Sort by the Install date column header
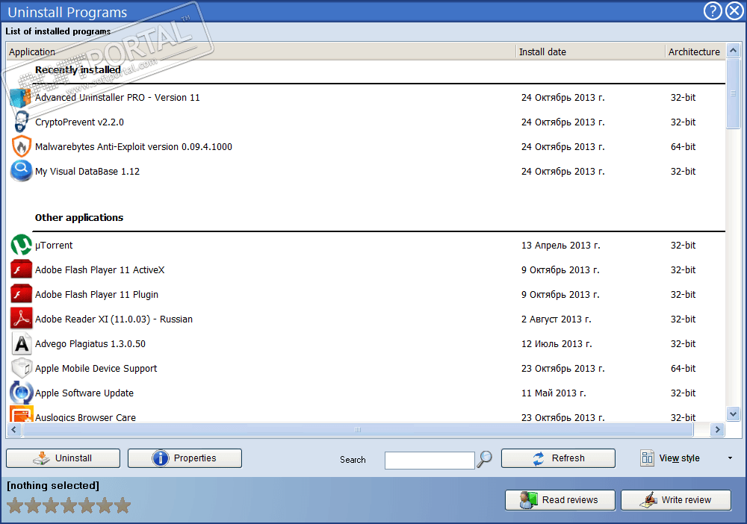 tap(590, 52)
